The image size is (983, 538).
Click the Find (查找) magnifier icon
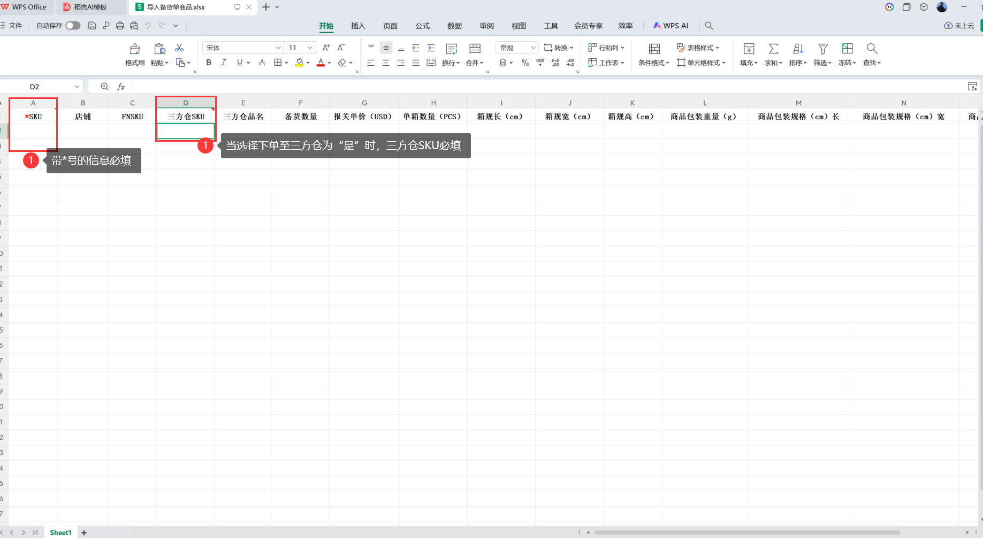point(872,49)
